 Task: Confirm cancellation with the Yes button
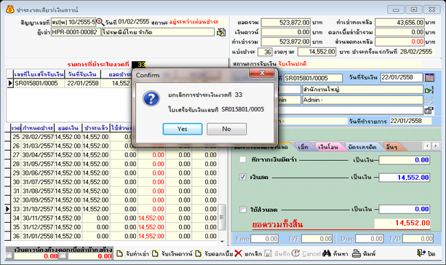[183, 129]
